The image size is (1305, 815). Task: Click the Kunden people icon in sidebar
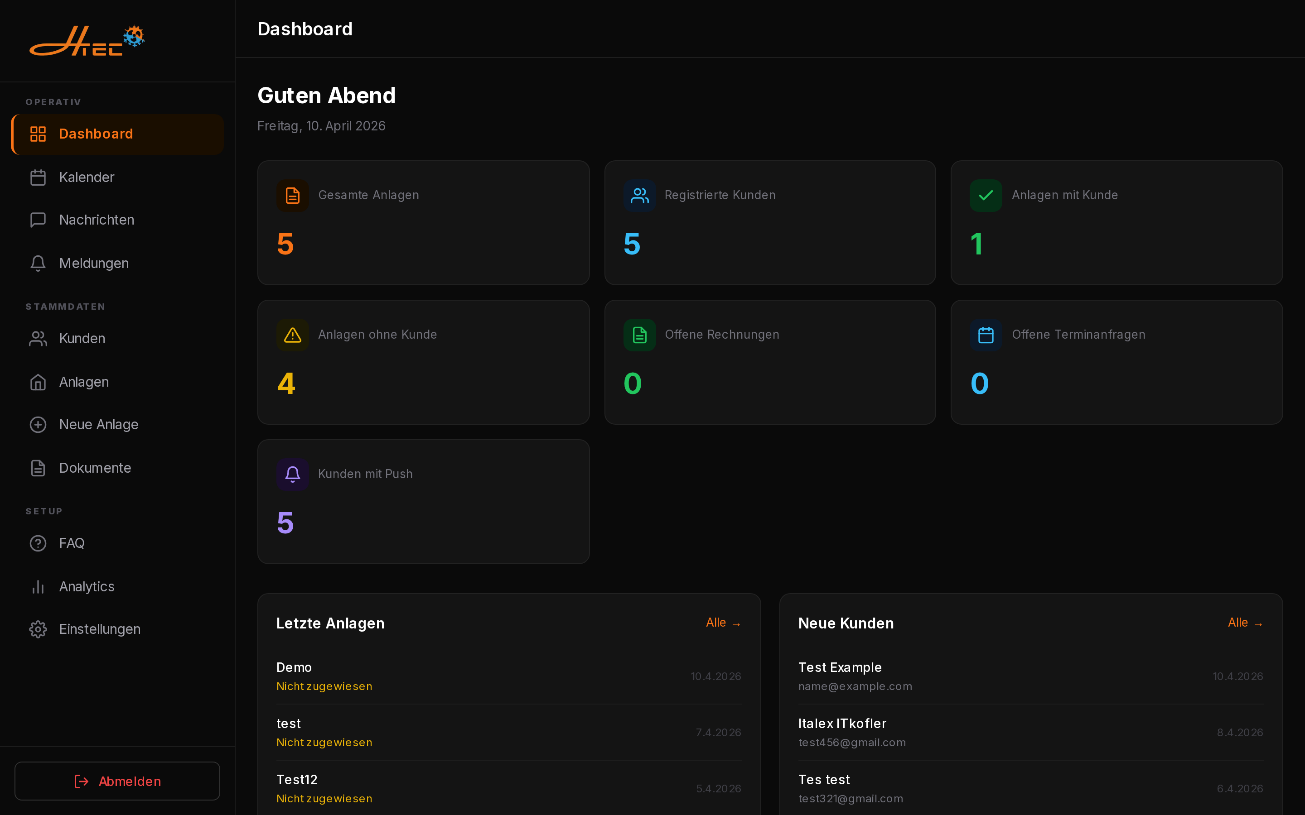[38, 339]
